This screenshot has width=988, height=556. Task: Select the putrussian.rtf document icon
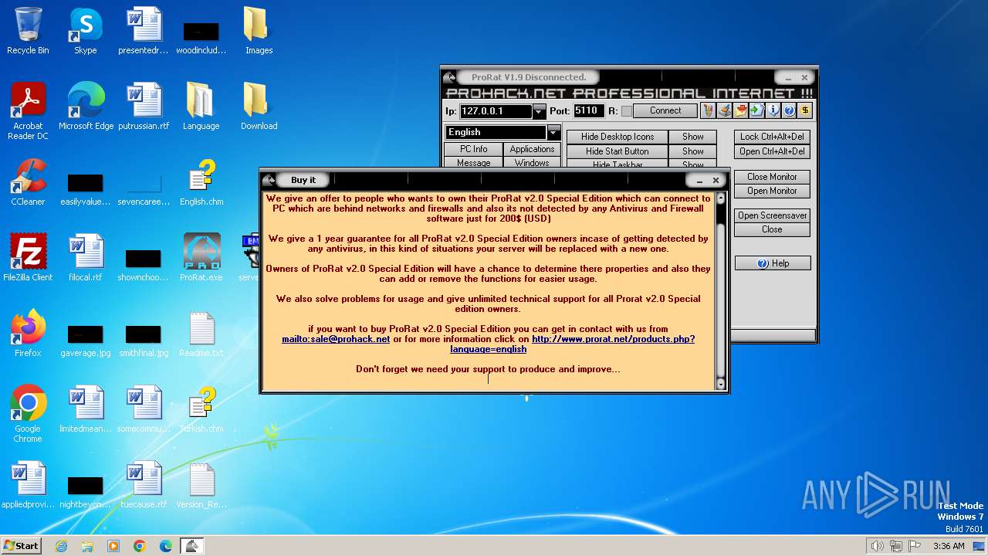[x=144, y=107]
